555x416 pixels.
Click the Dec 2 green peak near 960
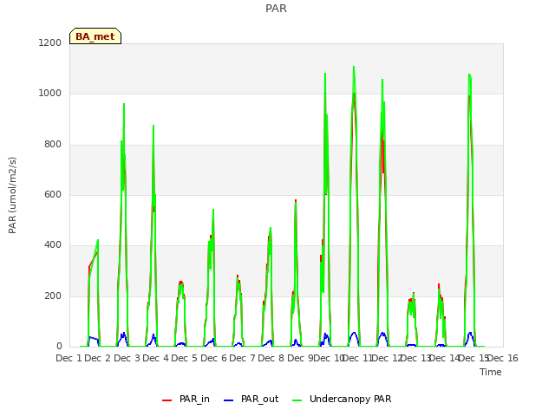(x=124, y=104)
